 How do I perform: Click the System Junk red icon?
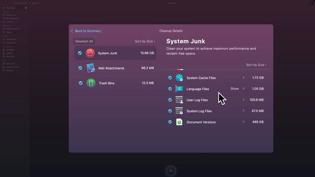pos(90,53)
